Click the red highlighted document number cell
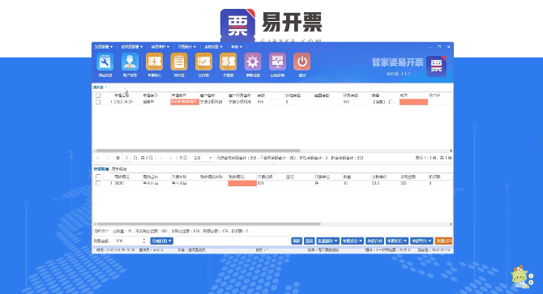The image size is (543, 294). [185, 102]
